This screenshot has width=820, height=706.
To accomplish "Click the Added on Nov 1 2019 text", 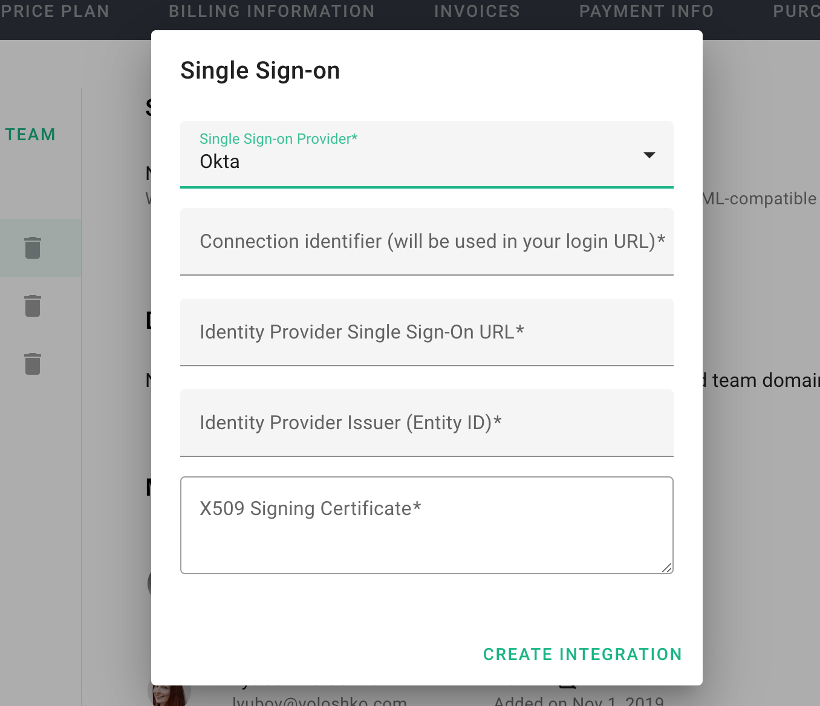I will 579,701.
